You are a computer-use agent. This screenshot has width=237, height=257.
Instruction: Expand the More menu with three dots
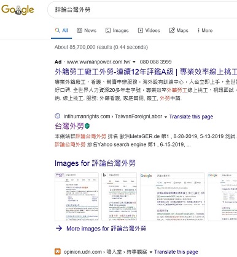pos(205,31)
